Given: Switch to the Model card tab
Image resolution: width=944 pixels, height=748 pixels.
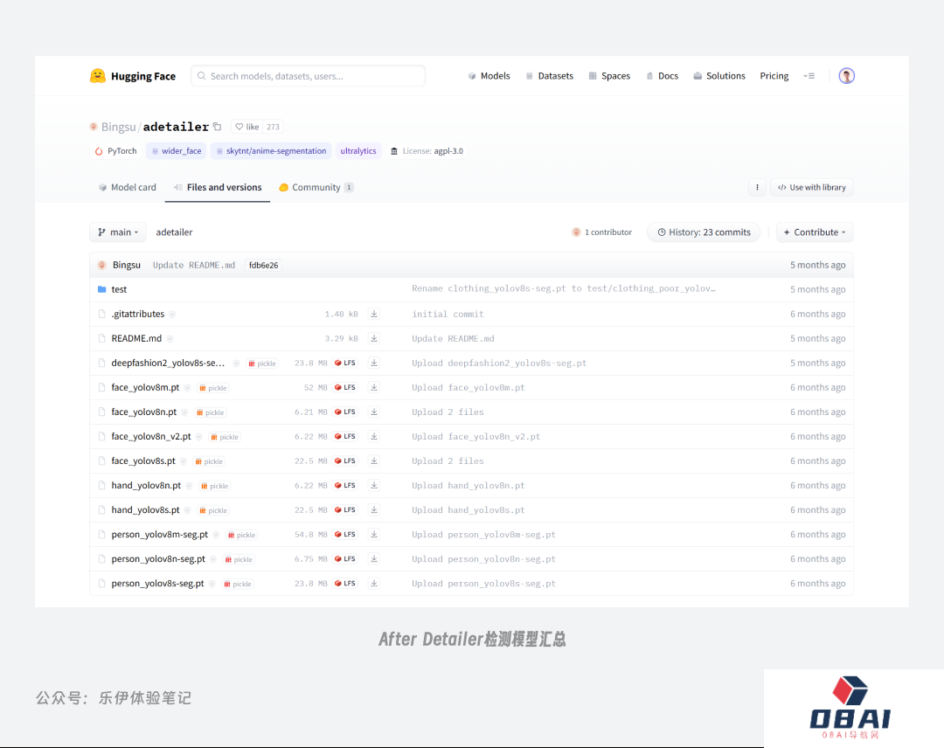Looking at the screenshot, I should coord(127,187).
